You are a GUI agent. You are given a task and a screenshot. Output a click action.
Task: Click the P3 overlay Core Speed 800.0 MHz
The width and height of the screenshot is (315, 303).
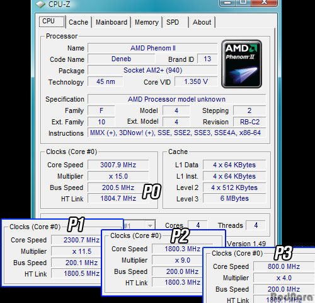pyautogui.click(x=283, y=266)
